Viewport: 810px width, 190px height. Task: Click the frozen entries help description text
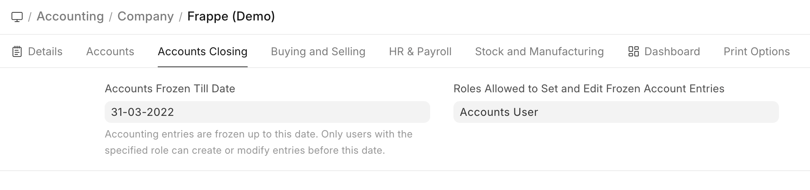tap(259, 142)
